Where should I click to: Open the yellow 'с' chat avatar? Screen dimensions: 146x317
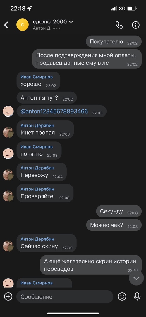(x=23, y=25)
